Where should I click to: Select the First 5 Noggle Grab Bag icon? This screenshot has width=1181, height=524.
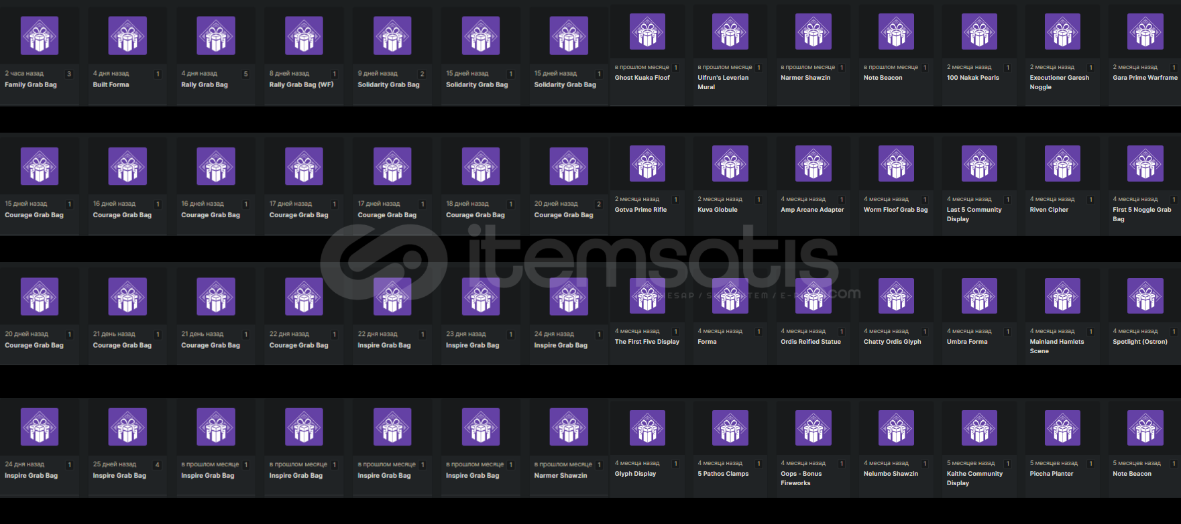point(1145,163)
